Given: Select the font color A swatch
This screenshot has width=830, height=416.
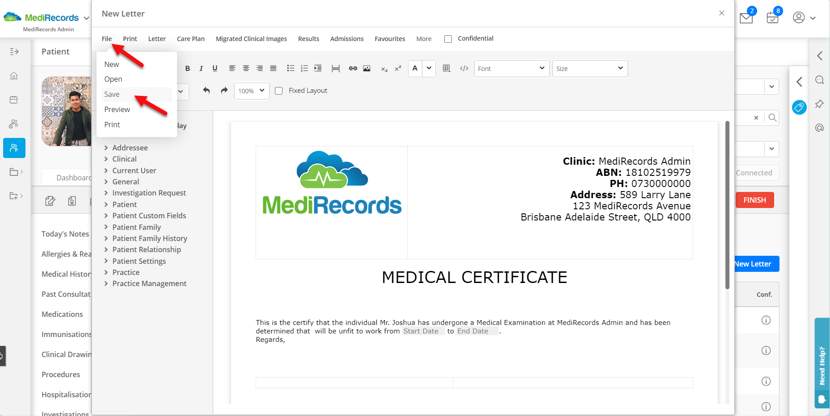Looking at the screenshot, I should [415, 68].
